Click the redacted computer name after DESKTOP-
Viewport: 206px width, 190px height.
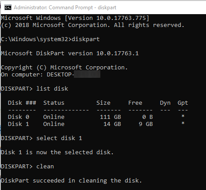[87, 74]
